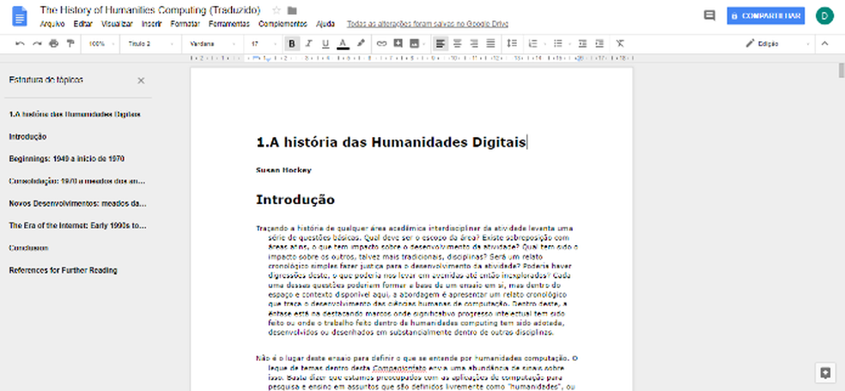Screen dimensions: 845x391
Task: Click the bulleted list icon
Action: 558,44
